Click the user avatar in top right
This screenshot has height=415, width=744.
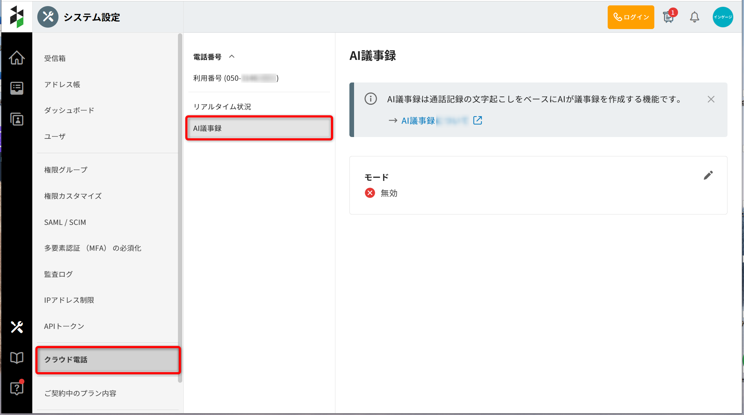click(x=722, y=17)
